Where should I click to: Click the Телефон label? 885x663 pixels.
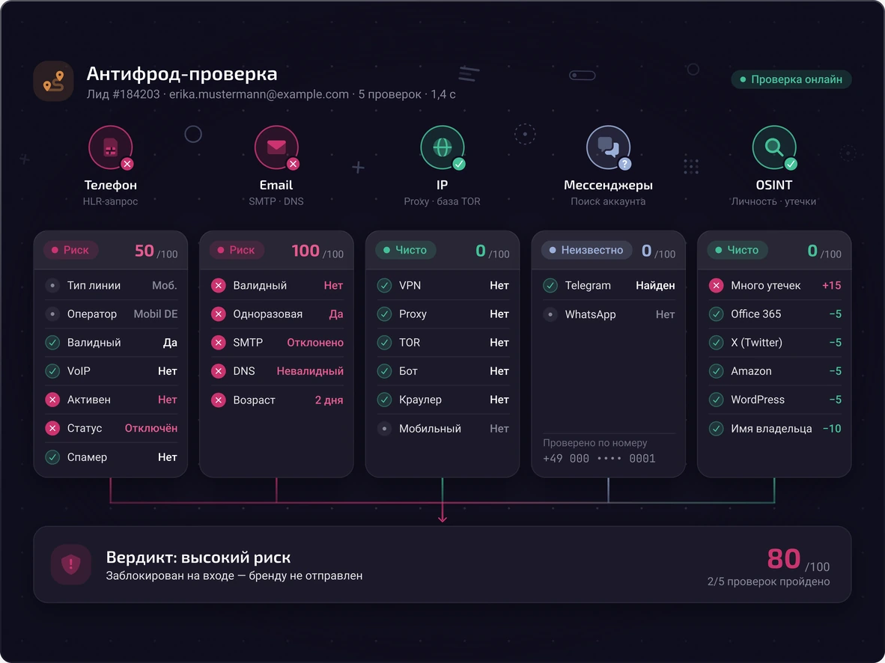point(111,185)
